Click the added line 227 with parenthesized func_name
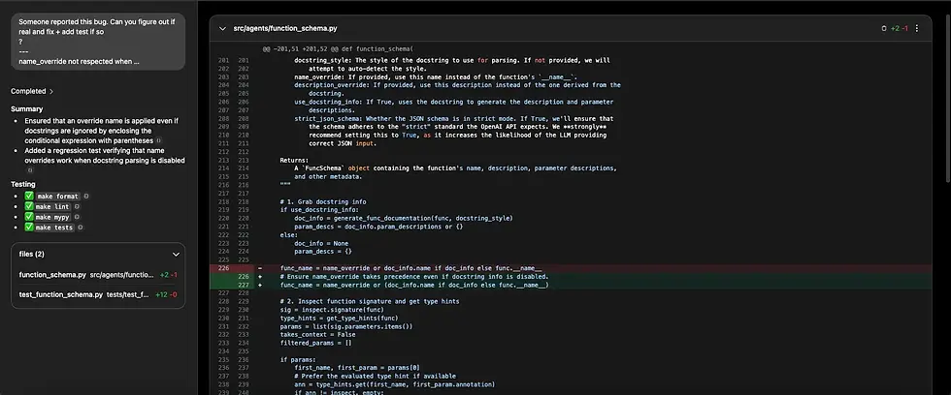 click(x=571, y=285)
